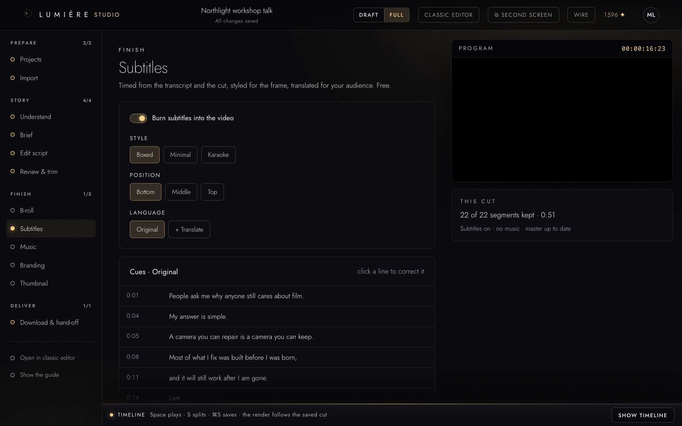Edit cue "and it will still work after I am gone."

tap(277, 378)
